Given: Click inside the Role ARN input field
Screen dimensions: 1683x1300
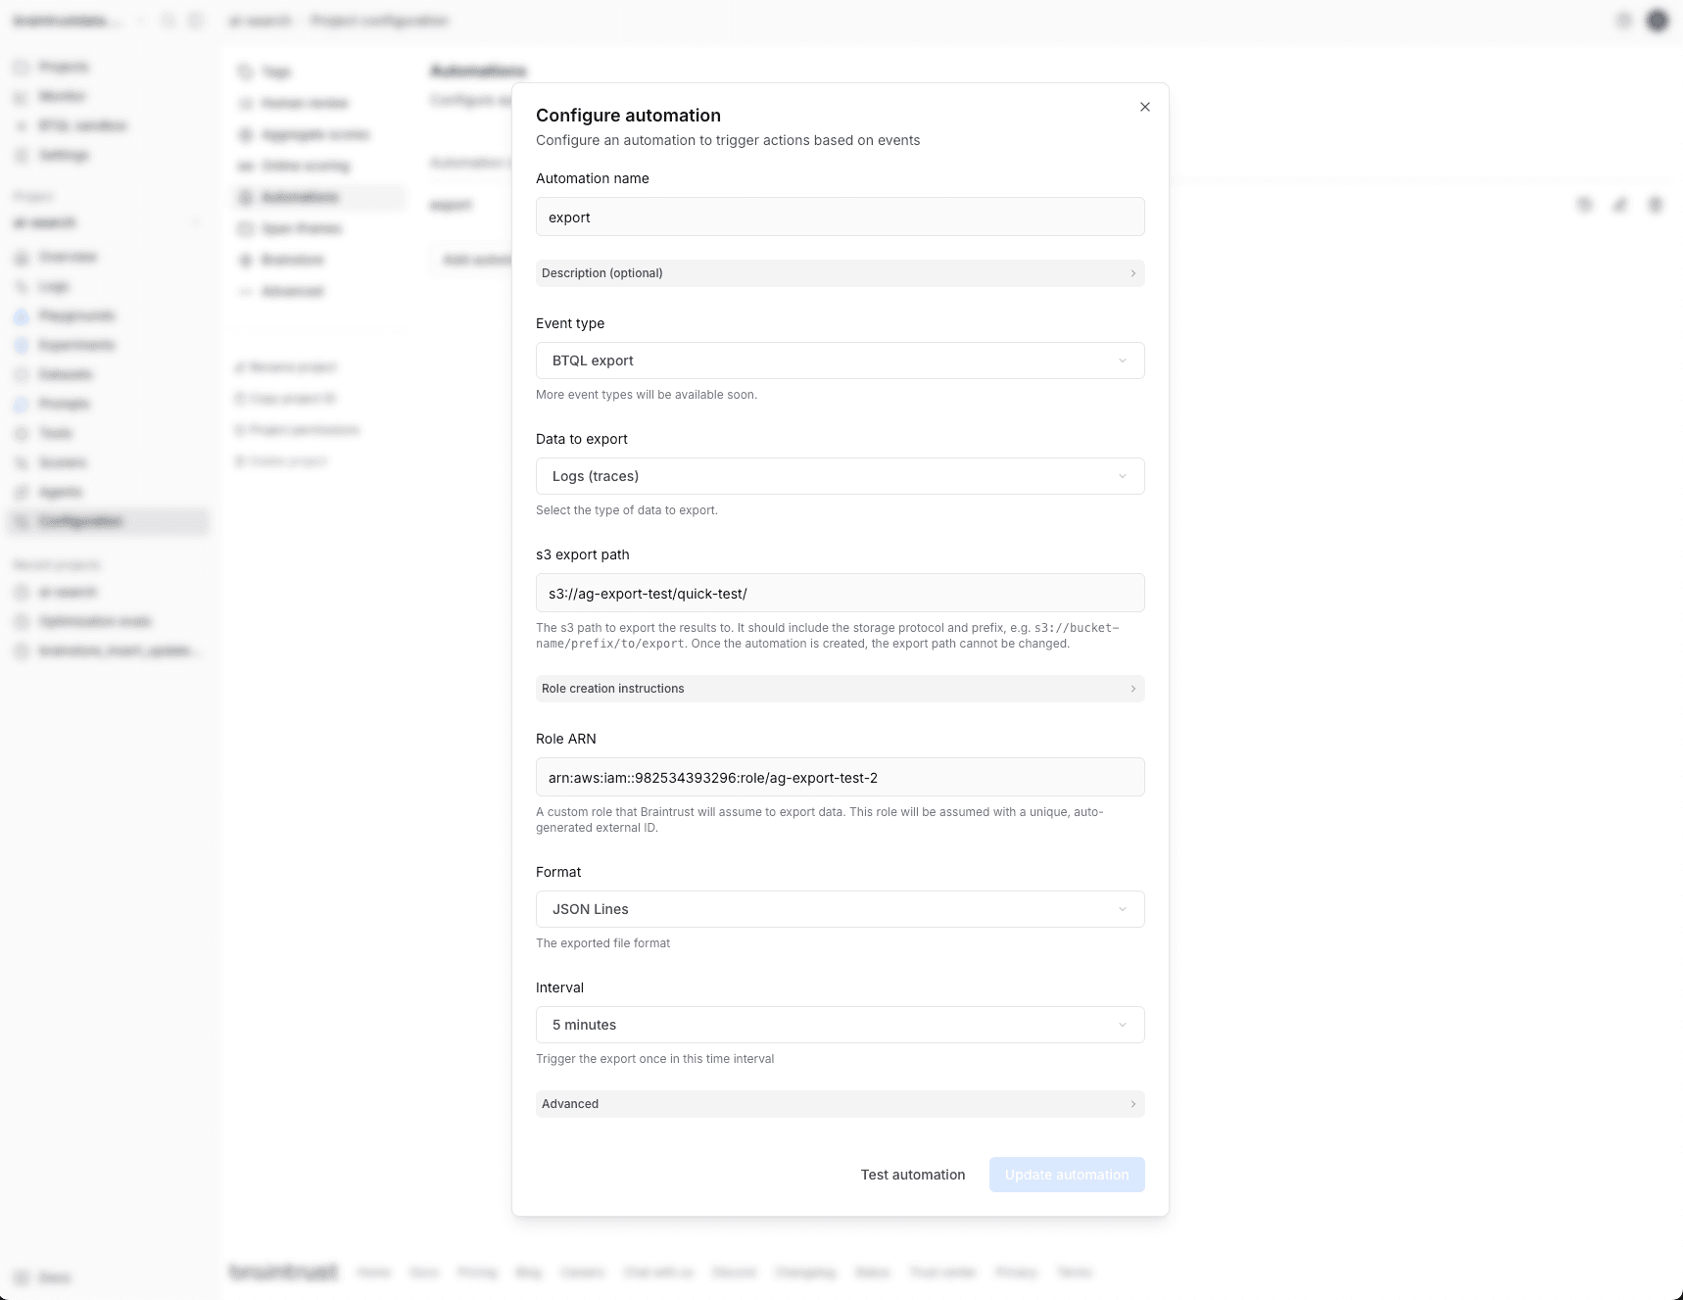Looking at the screenshot, I should [x=839, y=777].
